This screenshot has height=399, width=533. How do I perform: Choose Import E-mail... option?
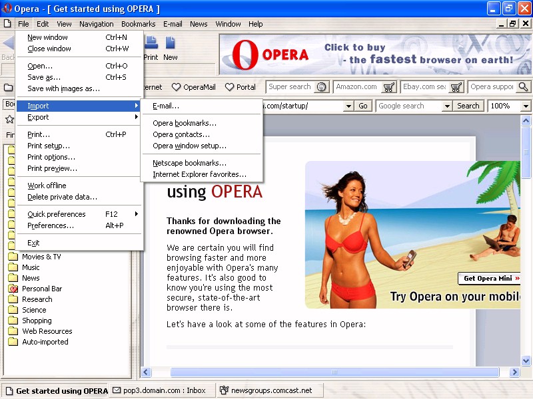tap(202, 106)
